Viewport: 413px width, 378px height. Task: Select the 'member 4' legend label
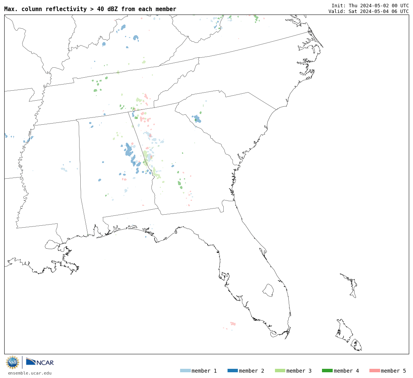click(x=346, y=371)
